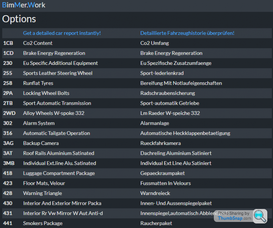The height and width of the screenshot is (228, 273).
Task: Select option code 430
Action: pos(8,203)
